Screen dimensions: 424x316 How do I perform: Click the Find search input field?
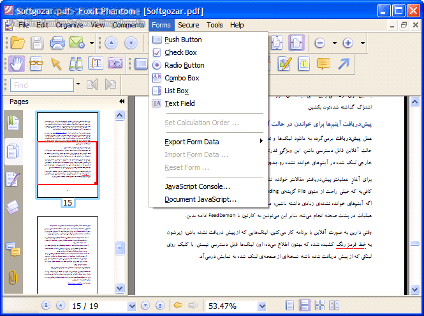42,85
